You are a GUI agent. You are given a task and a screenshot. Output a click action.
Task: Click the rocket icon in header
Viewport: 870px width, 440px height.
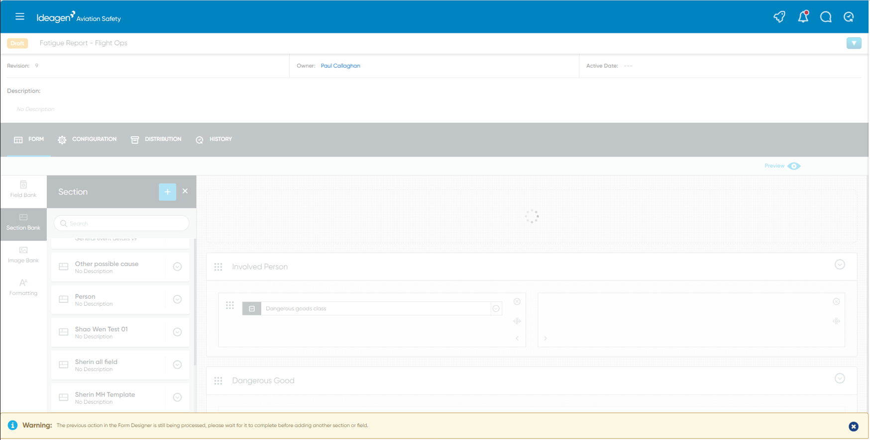pyautogui.click(x=779, y=17)
